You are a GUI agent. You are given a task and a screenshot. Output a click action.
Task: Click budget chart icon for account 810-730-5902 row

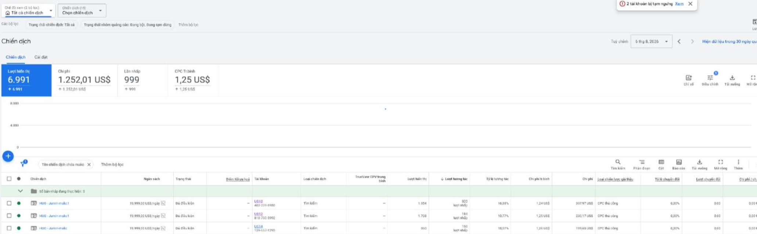tap(163, 216)
